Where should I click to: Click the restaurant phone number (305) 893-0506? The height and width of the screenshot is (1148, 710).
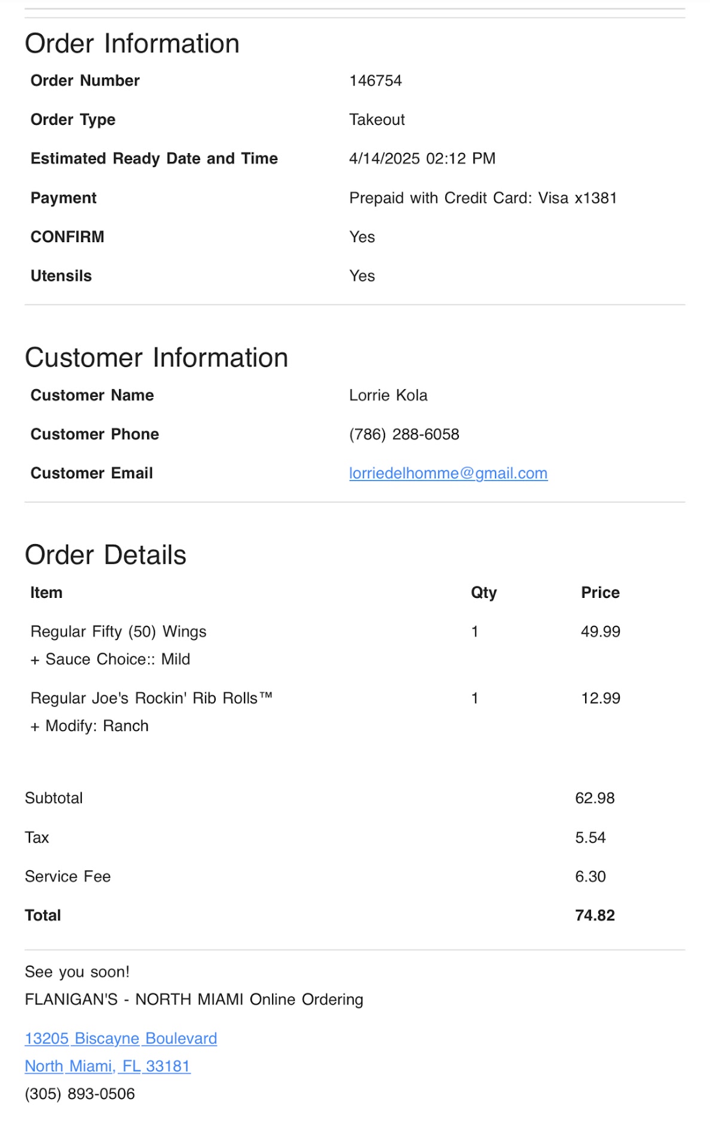coord(80,1094)
